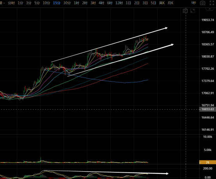The height and width of the screenshot is (179, 216).
Task: Click the 16446.64 price axis label
Action: [208, 117]
